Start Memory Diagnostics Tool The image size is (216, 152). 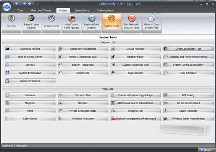[83, 57]
